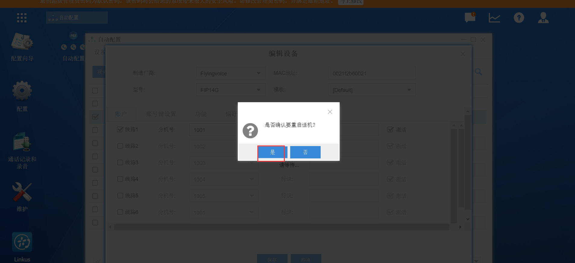The image size is (575, 263).
Task: Open the user account icon
Action: 543,18
